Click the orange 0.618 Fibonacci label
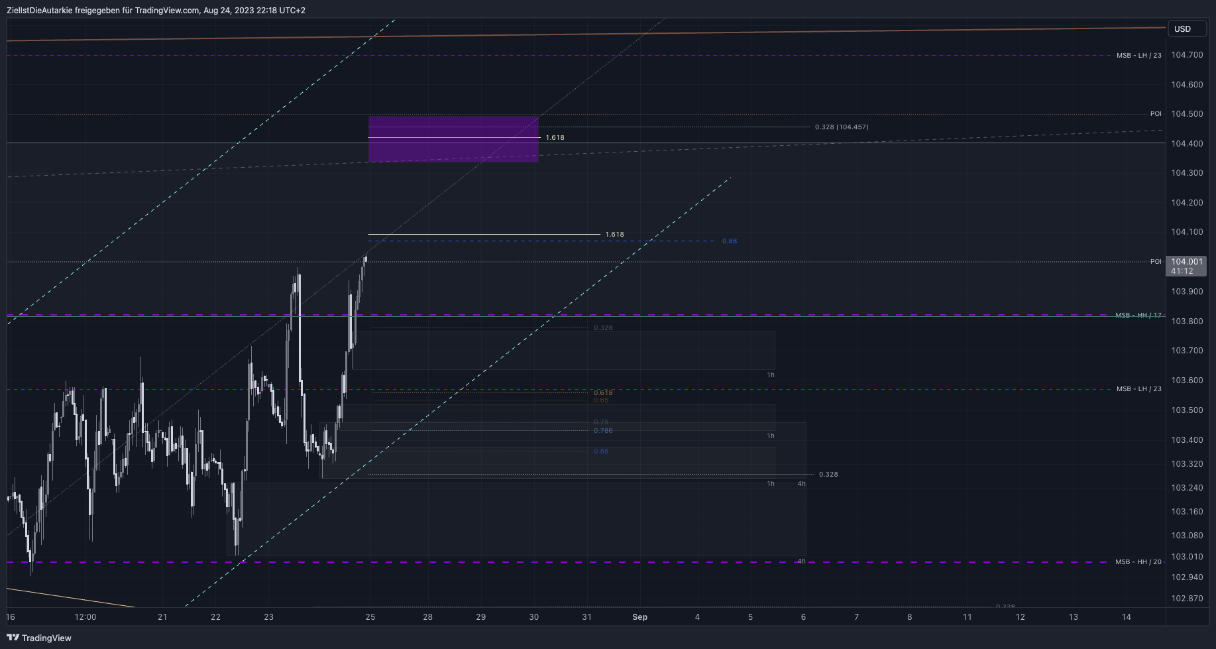 [603, 393]
